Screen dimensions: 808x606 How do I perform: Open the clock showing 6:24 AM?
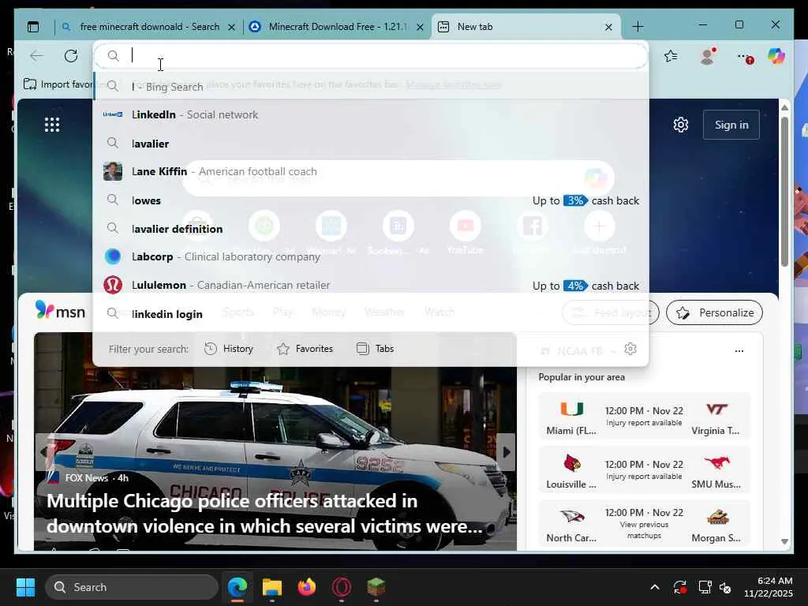click(768, 587)
